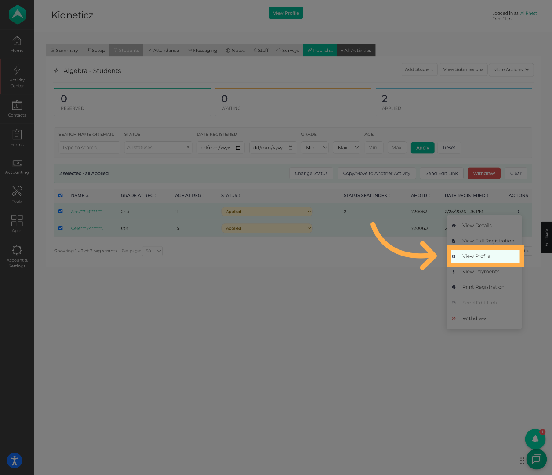Open Activity Center in the sidebar
Viewport: 552px width, 475px height.
point(17,76)
